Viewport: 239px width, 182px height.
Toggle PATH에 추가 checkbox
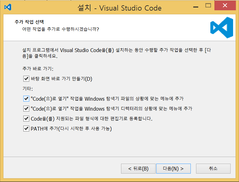pyautogui.click(x=26, y=129)
